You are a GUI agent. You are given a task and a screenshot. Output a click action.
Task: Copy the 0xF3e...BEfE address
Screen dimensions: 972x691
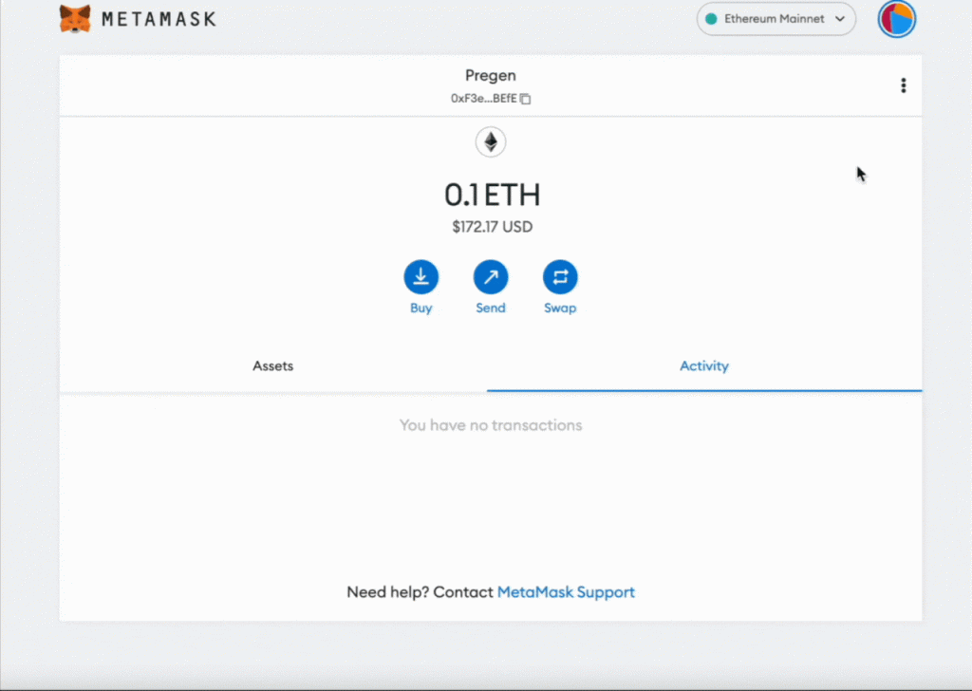click(x=525, y=99)
